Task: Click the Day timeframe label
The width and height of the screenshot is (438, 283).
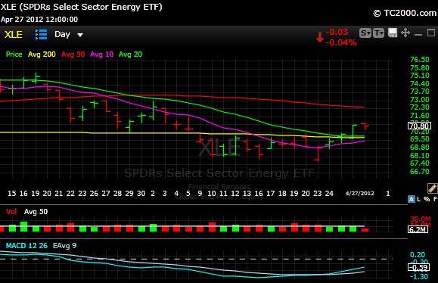Action: 62,34
